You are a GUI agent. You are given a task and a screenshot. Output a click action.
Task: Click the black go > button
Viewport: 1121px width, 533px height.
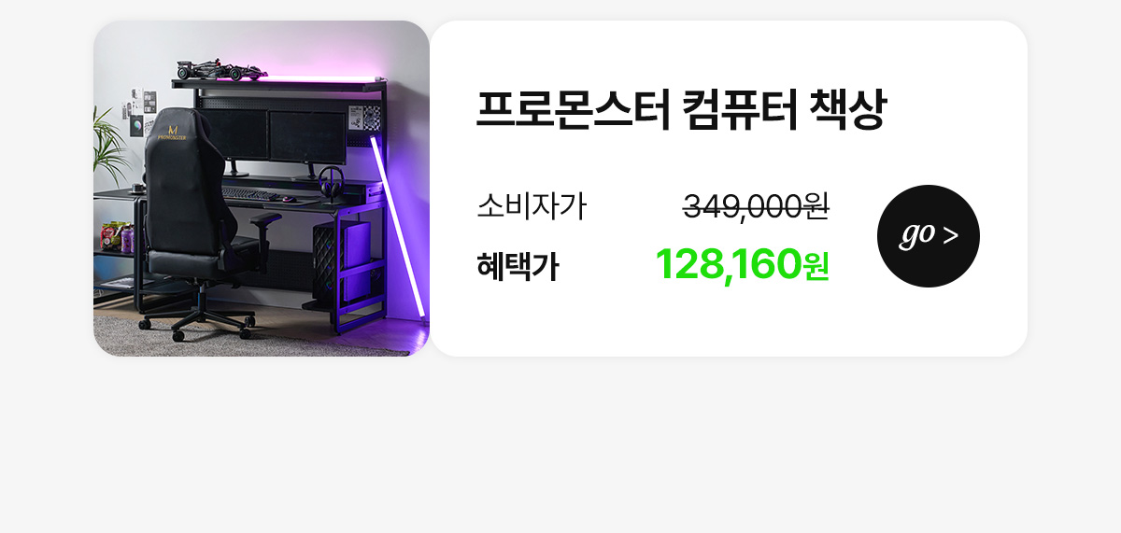pyautogui.click(x=929, y=236)
